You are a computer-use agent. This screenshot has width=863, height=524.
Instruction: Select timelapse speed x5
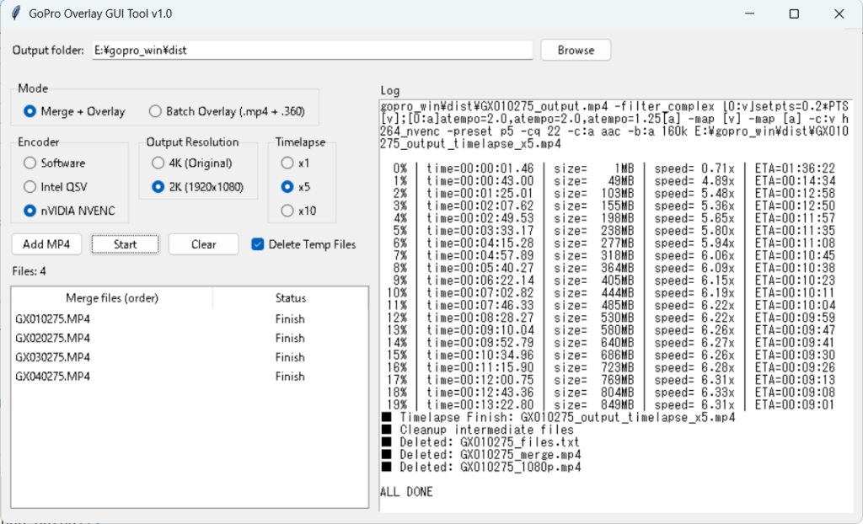[287, 186]
